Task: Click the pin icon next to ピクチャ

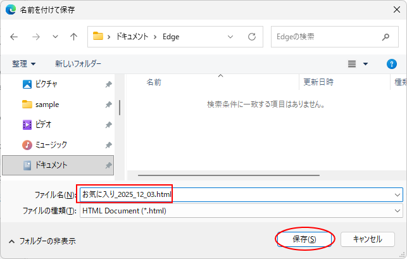Action: coord(108,84)
